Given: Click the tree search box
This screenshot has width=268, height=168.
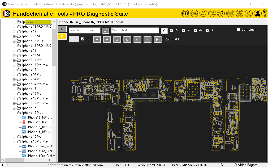Looking at the screenshot, I should 38,22.
